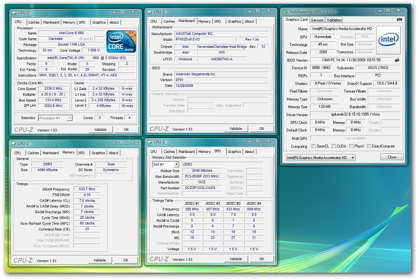Enable the OpenCL checkbox
Viewport: 419px width, 279px height.
coord(313,147)
